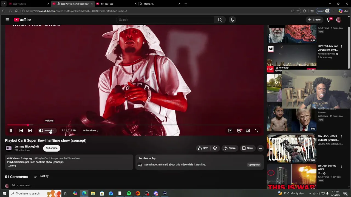
Task: Open Spotify from the taskbar
Action: click(x=129, y=193)
